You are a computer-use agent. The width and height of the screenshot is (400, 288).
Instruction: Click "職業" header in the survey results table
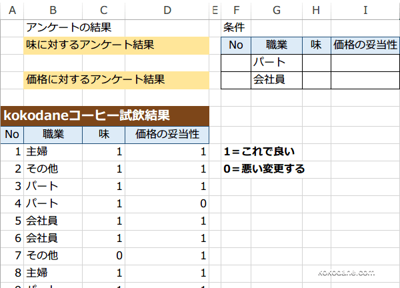[53, 134]
